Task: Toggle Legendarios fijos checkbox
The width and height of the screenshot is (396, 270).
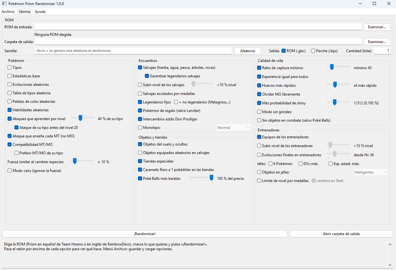Action: [140, 102]
